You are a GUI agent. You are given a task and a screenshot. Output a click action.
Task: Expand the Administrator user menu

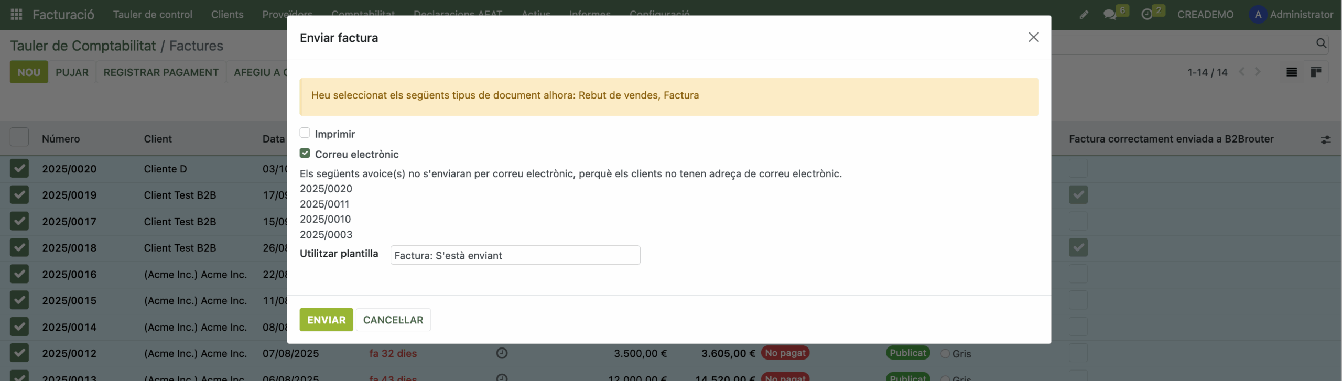point(1291,14)
